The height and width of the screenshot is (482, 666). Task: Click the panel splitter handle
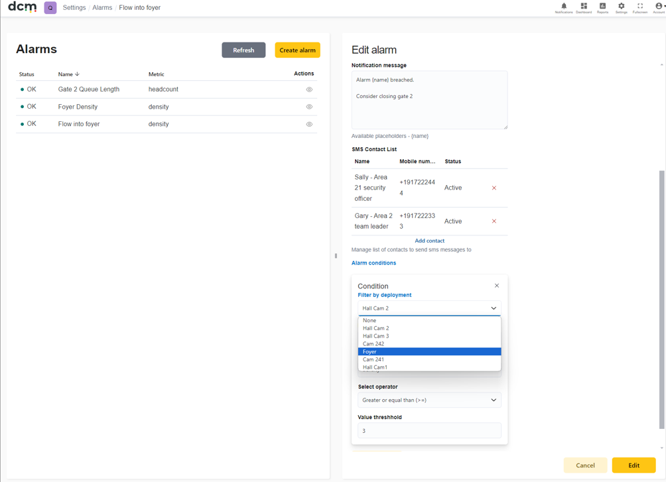coord(336,256)
